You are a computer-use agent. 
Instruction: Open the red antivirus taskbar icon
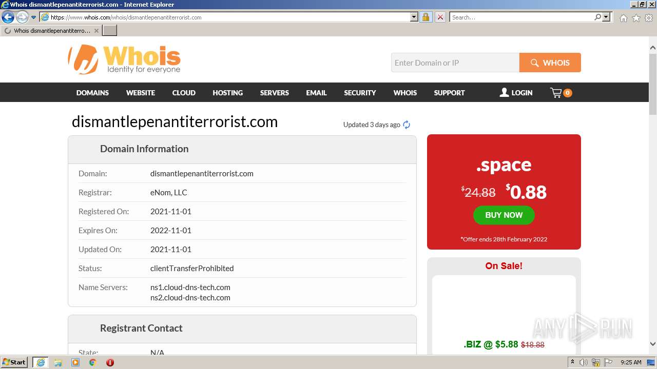coord(110,362)
